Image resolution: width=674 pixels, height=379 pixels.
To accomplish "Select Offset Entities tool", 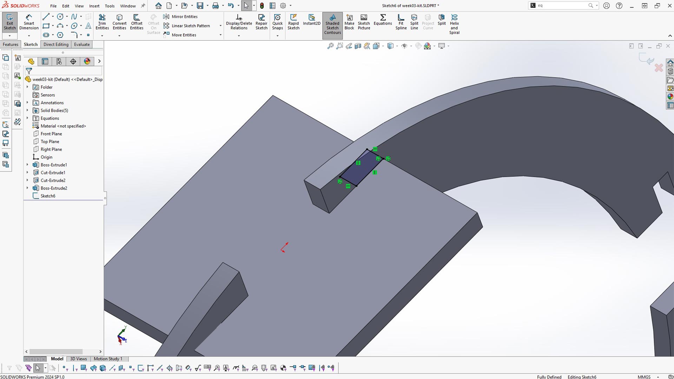I will tap(137, 22).
